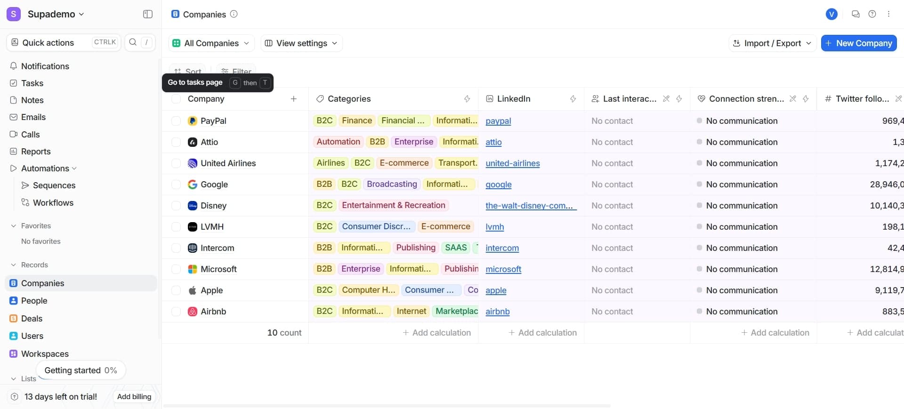Toggle the select-all checkbox in Company header
Image resolution: width=904 pixels, height=409 pixels.
[x=176, y=99]
